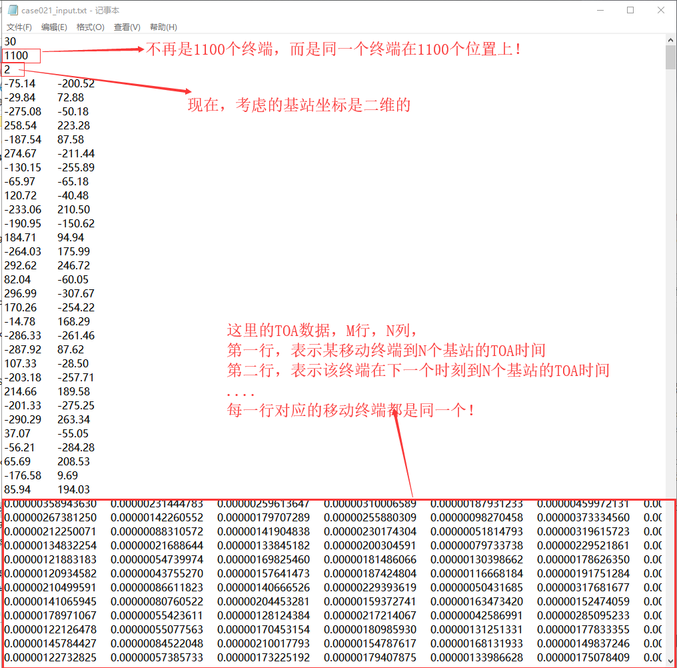The height and width of the screenshot is (668, 677).
Task: Click the coordinate 258.54
Action: (x=21, y=126)
